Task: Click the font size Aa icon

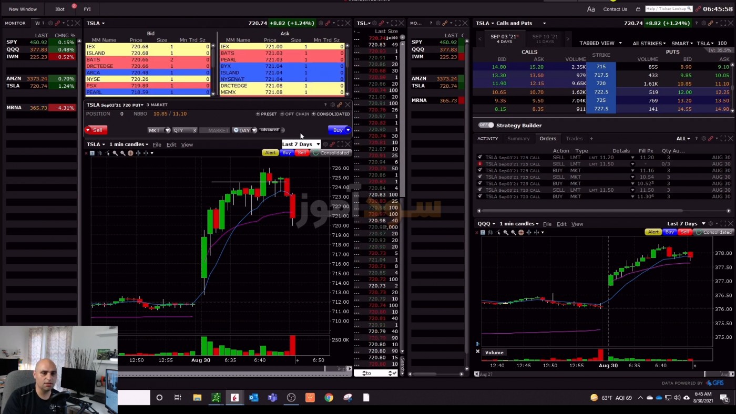Action: pyautogui.click(x=591, y=9)
